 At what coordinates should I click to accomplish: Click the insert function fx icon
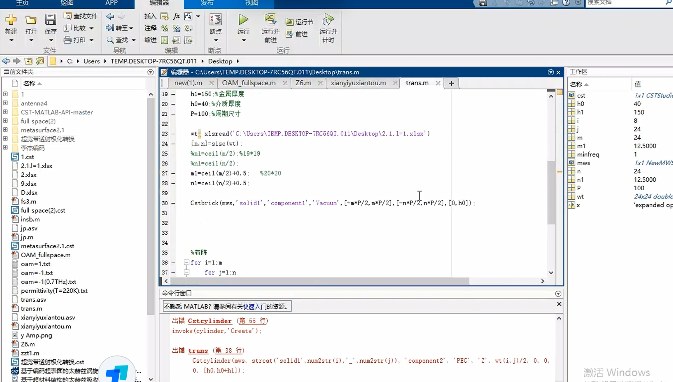point(177,16)
